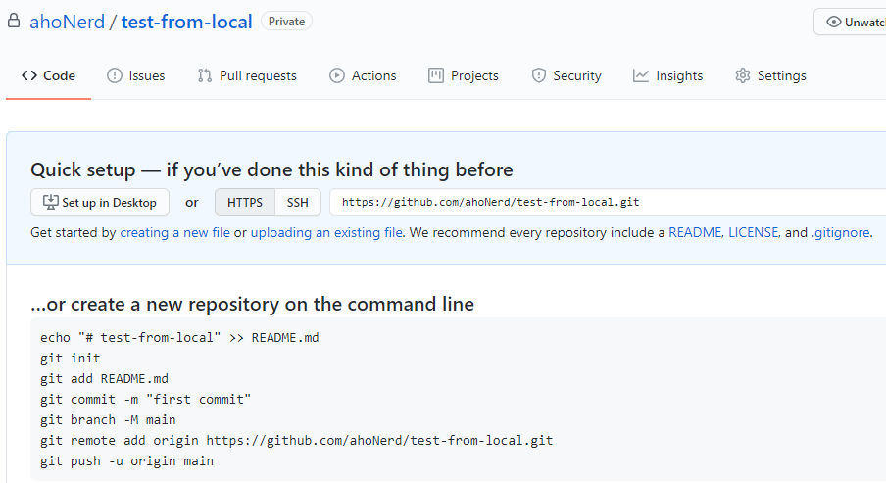Click the 'git remote add origin' command line
Viewport: 886px width, 483px height.
(x=297, y=441)
